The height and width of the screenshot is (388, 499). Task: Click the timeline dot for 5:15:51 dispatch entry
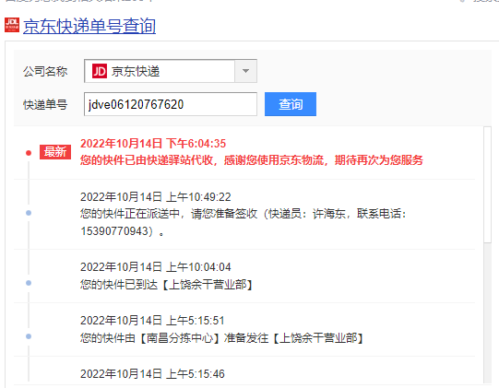(29, 336)
